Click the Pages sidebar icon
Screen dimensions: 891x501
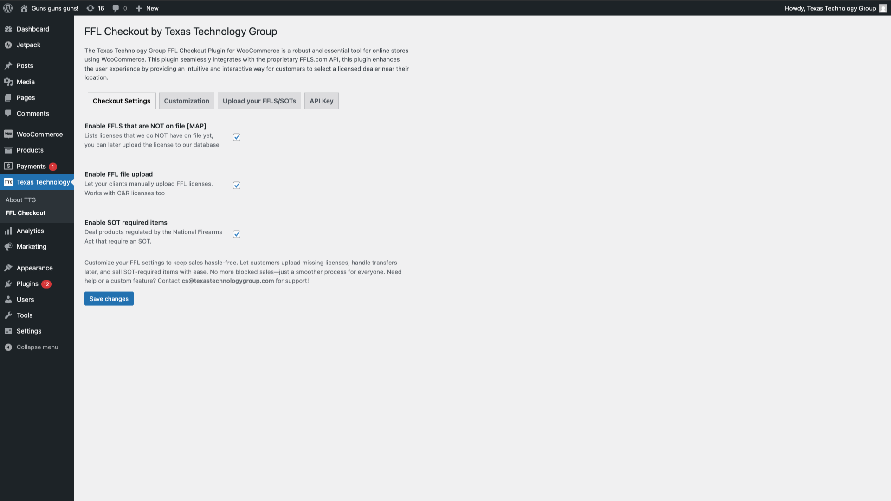[8, 97]
